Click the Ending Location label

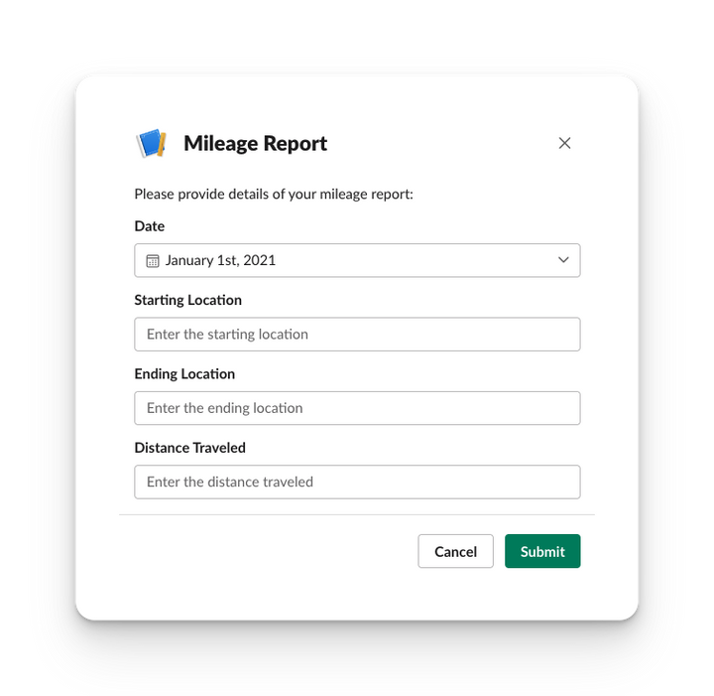click(184, 374)
